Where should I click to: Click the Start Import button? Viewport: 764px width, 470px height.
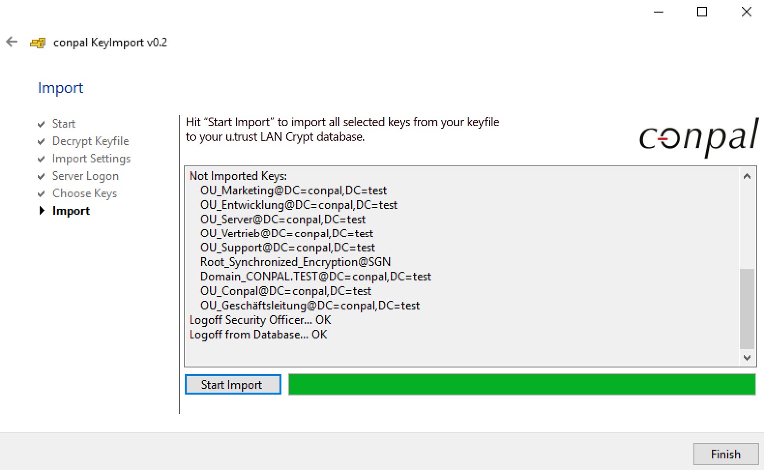[x=233, y=384]
